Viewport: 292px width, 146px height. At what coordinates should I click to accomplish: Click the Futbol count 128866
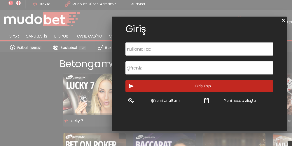point(35,48)
